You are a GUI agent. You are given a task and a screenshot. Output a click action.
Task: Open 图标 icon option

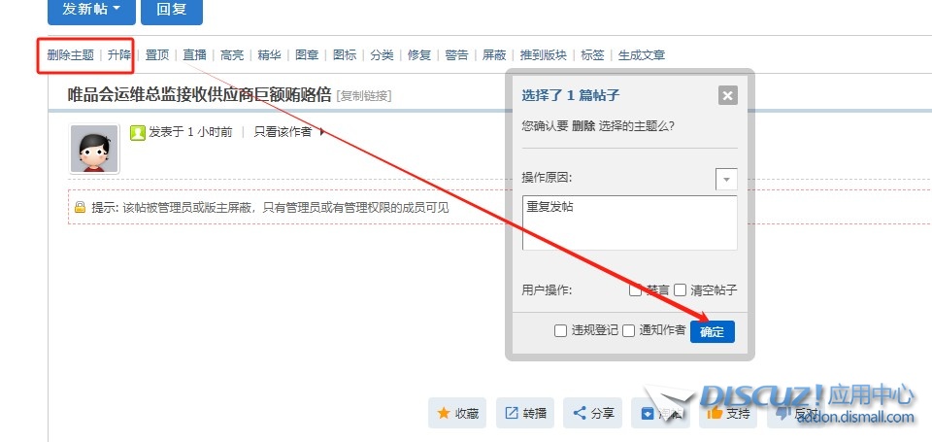point(344,55)
